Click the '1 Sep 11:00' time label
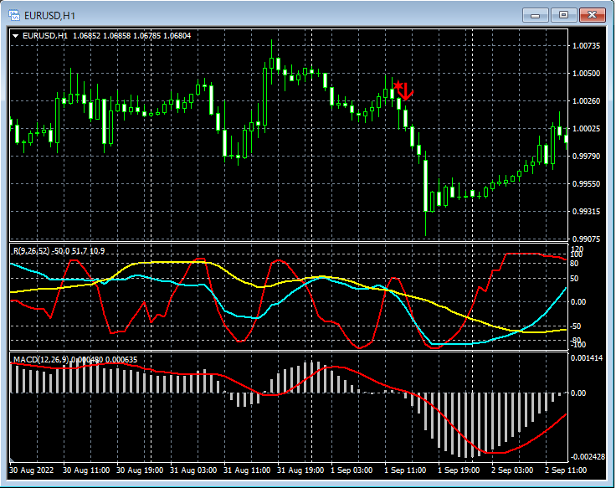Screen dimensions: 616x488 (405, 470)
